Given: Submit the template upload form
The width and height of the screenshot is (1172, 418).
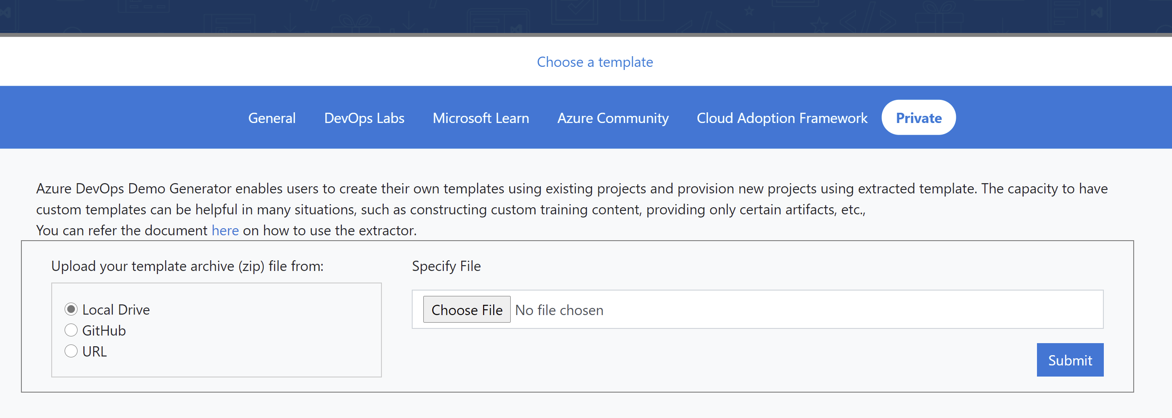Looking at the screenshot, I should [x=1070, y=360].
